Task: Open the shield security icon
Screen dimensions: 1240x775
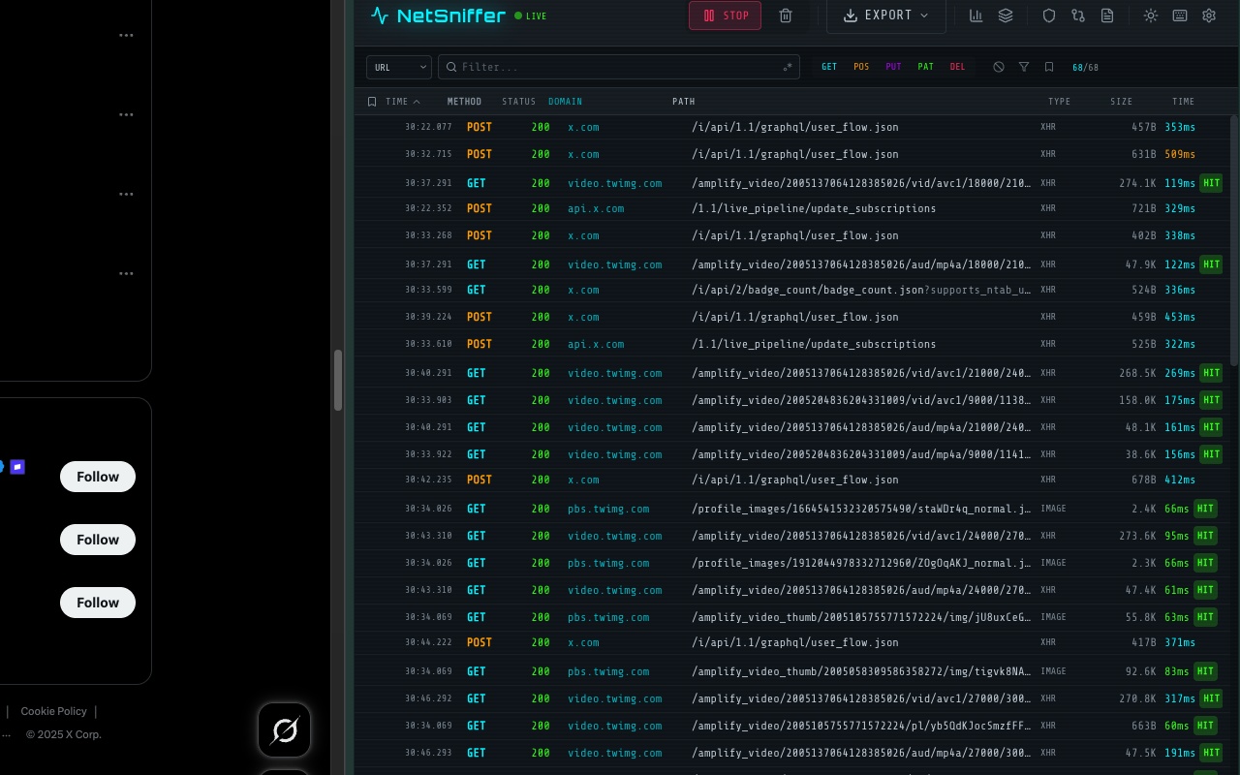Action: coord(1049,15)
